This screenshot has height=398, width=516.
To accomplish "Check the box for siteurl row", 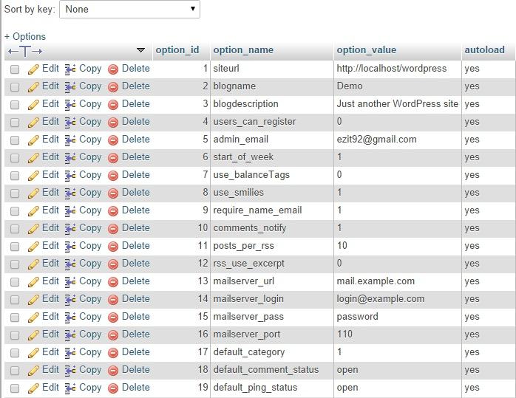I will click(x=15, y=69).
